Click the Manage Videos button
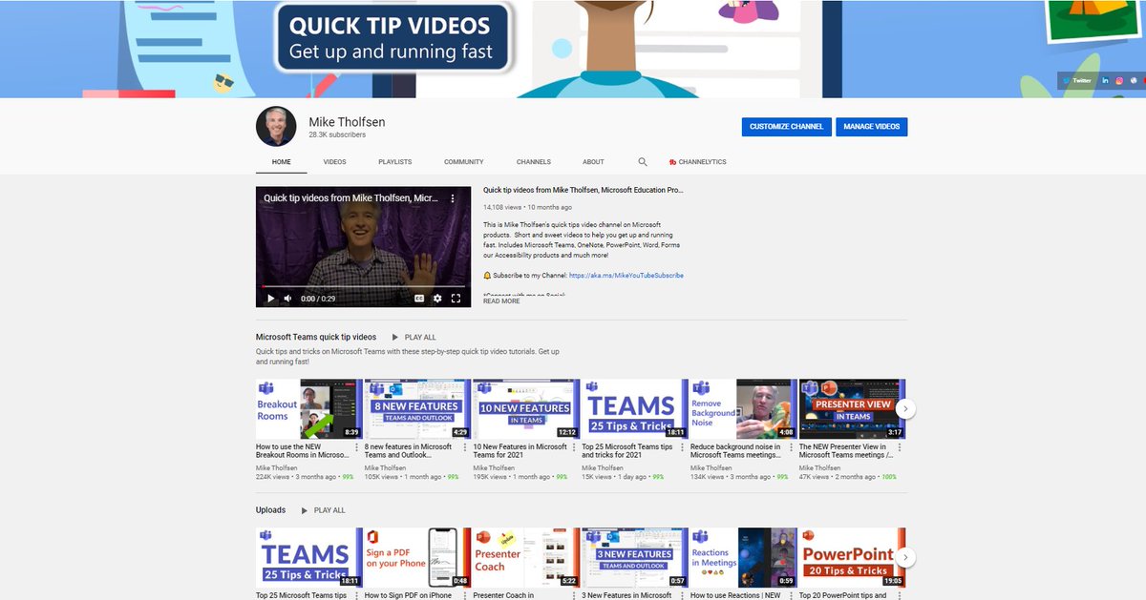Image resolution: width=1146 pixels, height=600 pixels. pos(872,127)
